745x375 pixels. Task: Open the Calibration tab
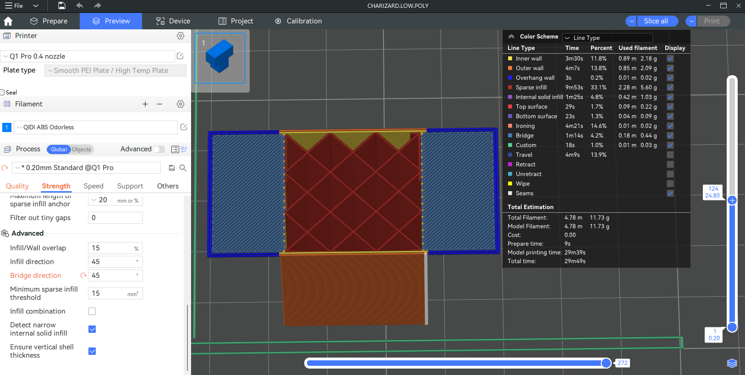[298, 21]
